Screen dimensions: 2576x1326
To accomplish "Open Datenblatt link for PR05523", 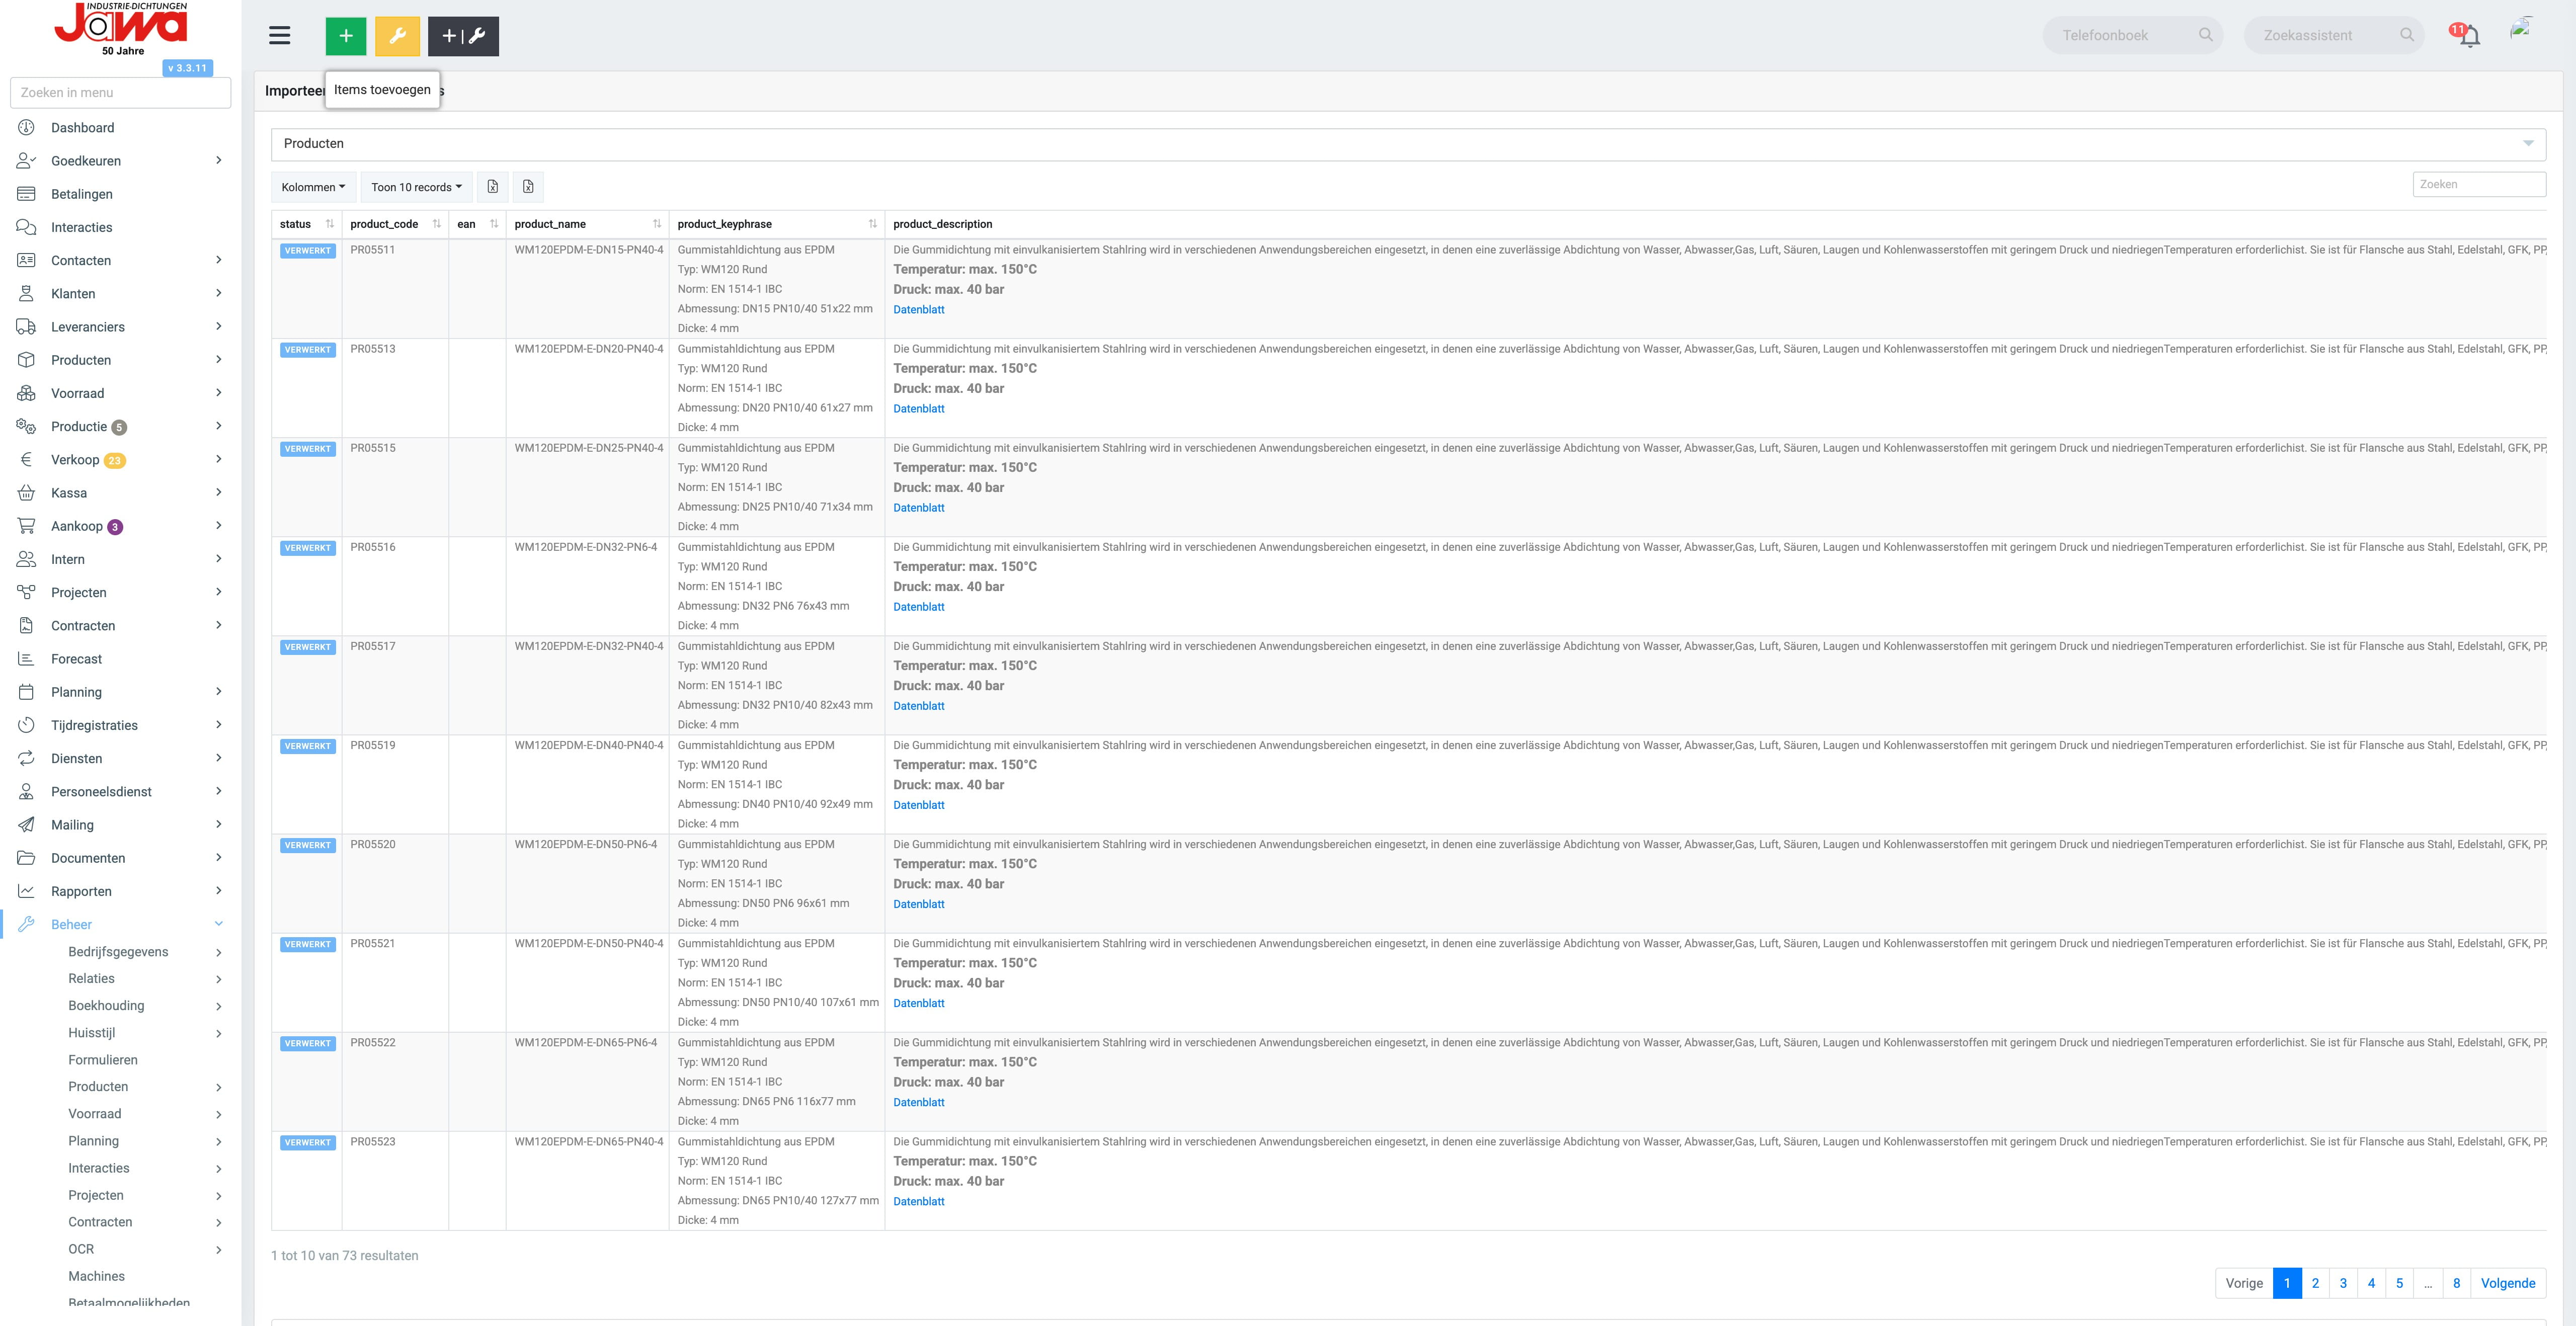I will 918,1202.
